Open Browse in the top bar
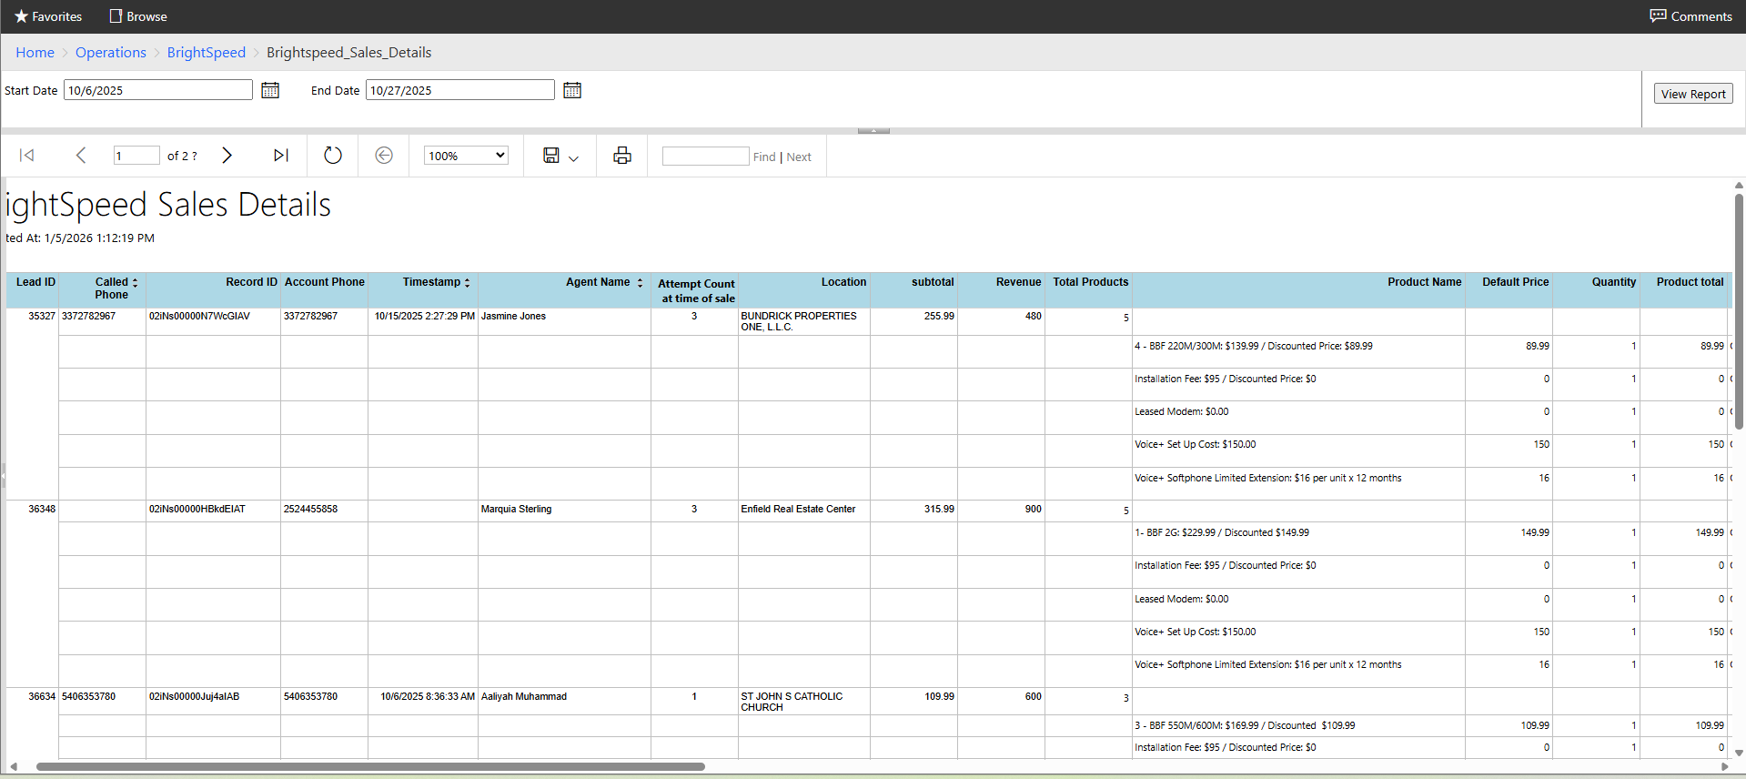Image resolution: width=1746 pixels, height=779 pixels. click(138, 16)
